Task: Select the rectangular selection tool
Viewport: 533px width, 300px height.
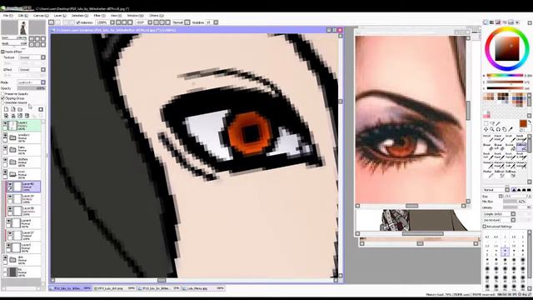Action: (486, 123)
